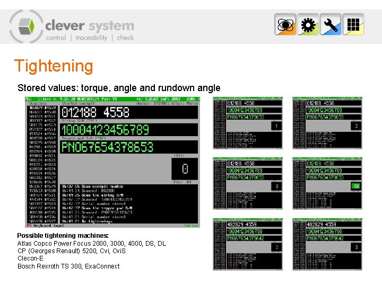Click airbag serial '10004123456789' in main screen

point(105,130)
